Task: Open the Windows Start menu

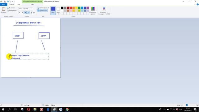Action: click(x=3, y=109)
